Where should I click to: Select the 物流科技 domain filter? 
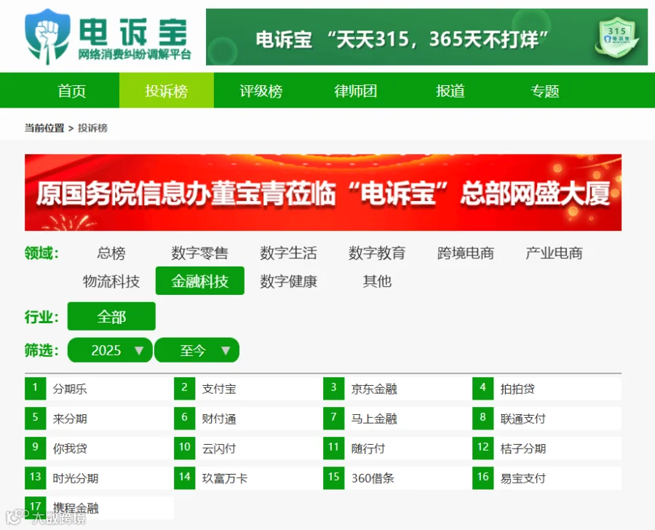coord(111,281)
